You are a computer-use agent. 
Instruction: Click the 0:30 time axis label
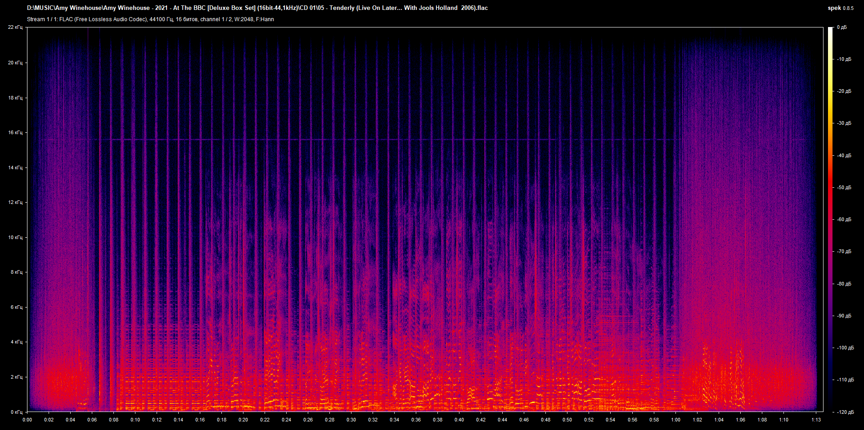(x=351, y=420)
